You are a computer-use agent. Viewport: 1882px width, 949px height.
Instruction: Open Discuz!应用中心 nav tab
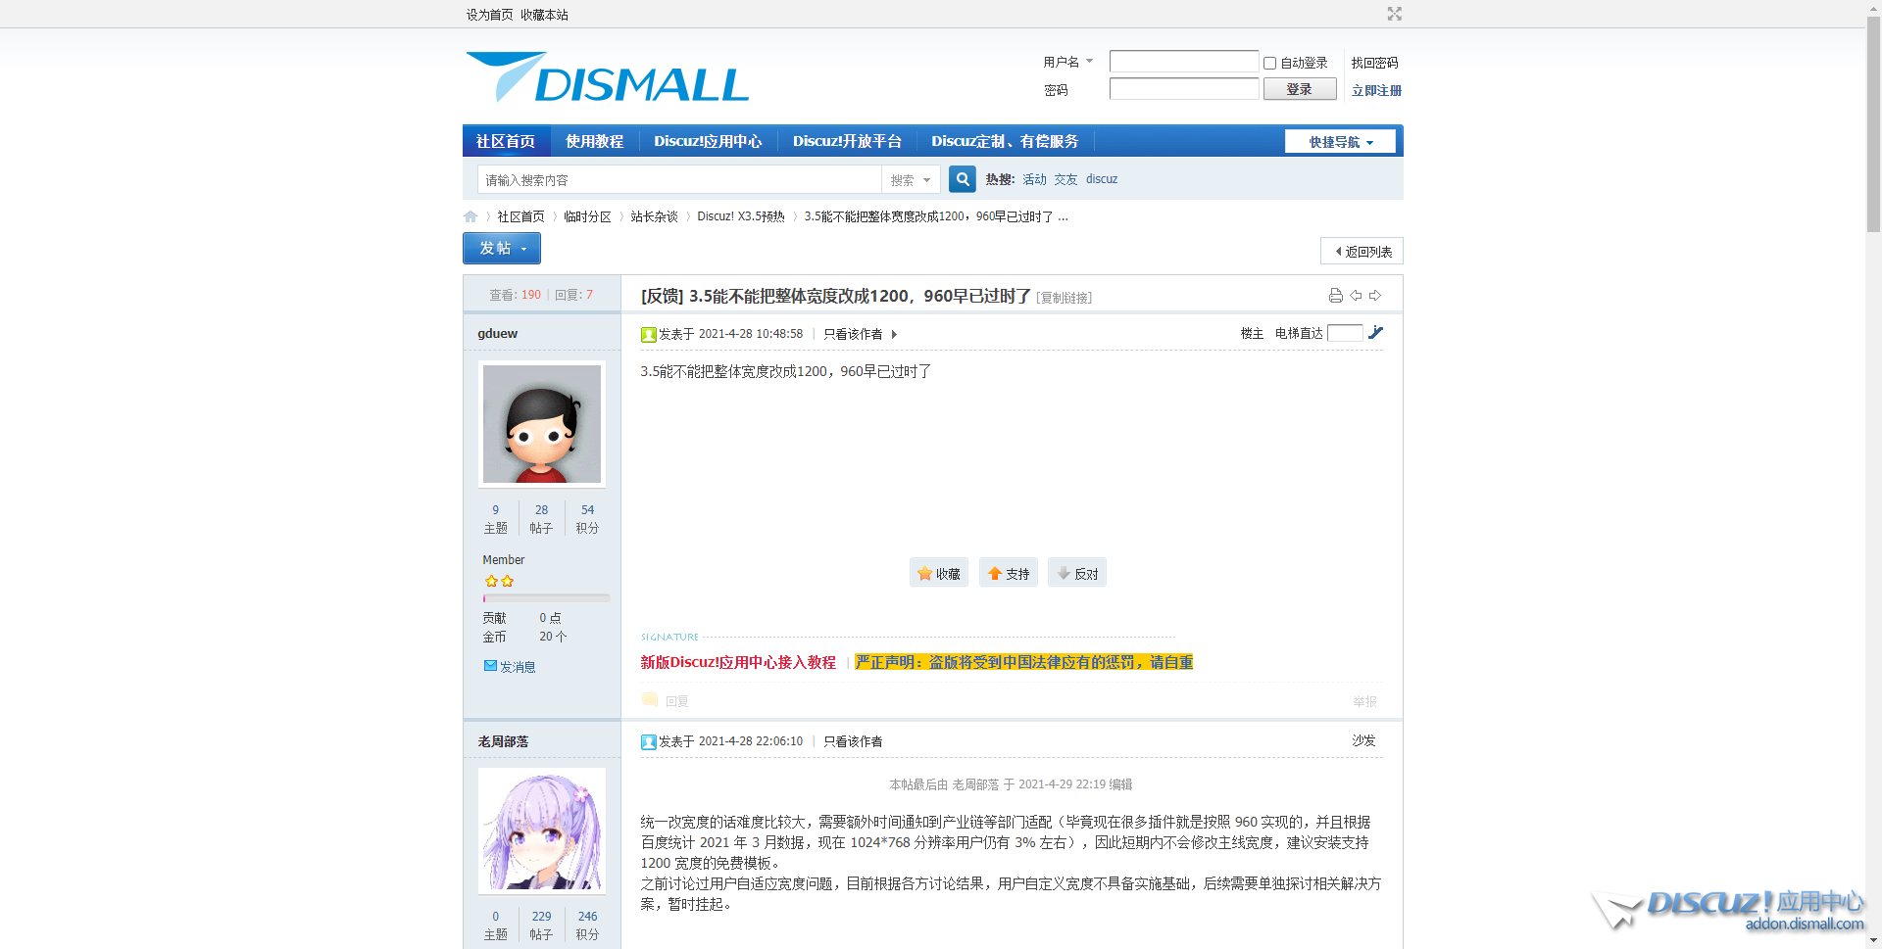708,141
